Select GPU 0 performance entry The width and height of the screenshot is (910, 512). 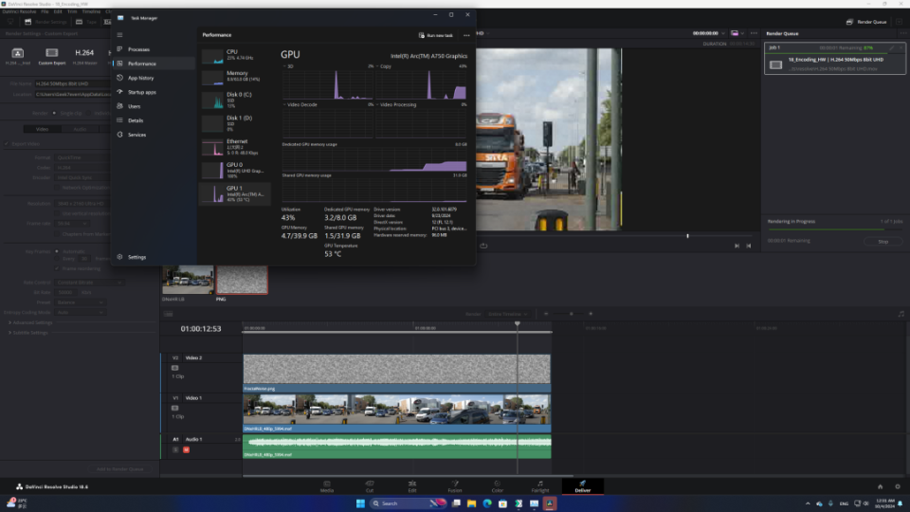pyautogui.click(x=234, y=170)
